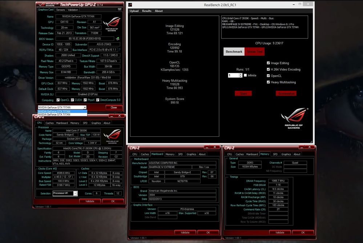Collapse the GPU selector dropdown arrow in GPU-Z
363x243 pixels.
click(x=85, y=107)
